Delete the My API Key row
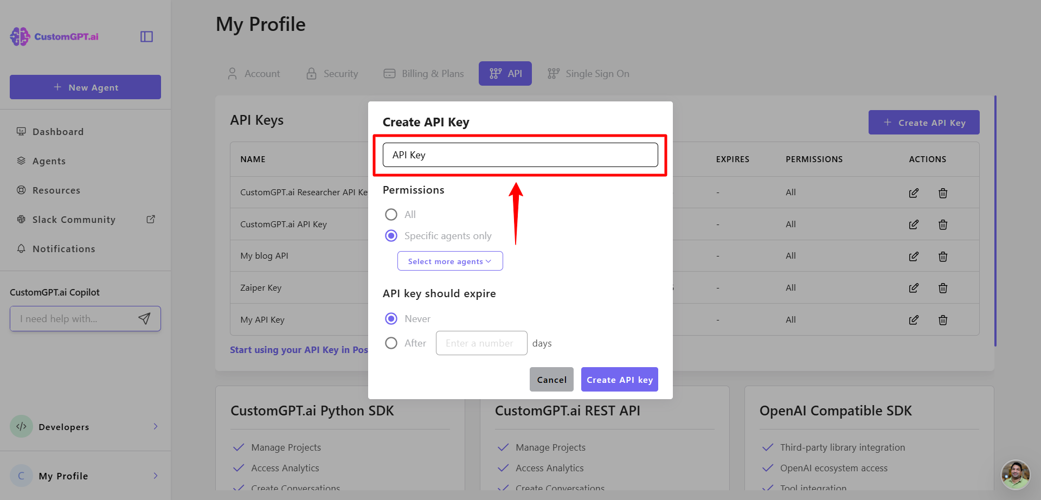The height and width of the screenshot is (500, 1041). [x=943, y=319]
